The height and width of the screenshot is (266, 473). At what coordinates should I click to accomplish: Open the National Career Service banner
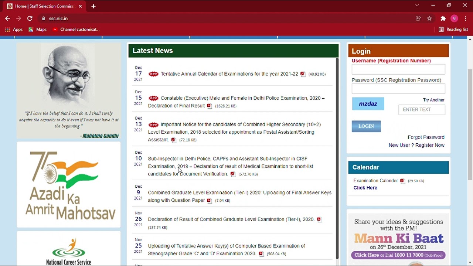pyautogui.click(x=69, y=248)
